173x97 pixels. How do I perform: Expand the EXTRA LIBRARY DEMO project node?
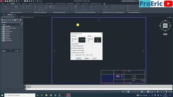2,28
